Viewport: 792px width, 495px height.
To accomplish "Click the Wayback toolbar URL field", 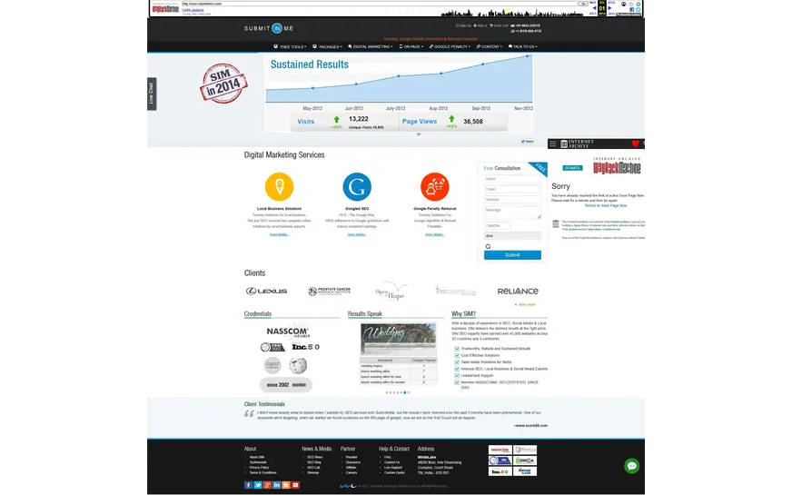I will pyautogui.click(x=379, y=4).
